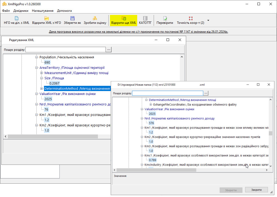Collapse the AreaTerritory tree node
Screen dimensions: 277x197
click(x=37, y=68)
